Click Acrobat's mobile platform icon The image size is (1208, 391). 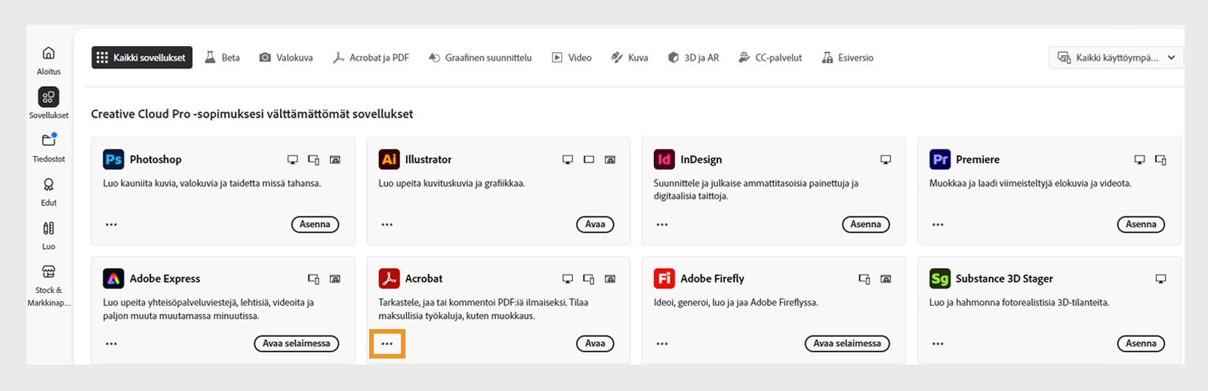point(589,279)
